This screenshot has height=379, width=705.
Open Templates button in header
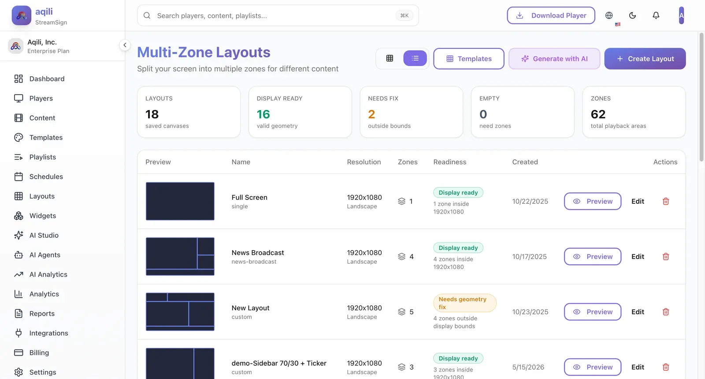(469, 59)
